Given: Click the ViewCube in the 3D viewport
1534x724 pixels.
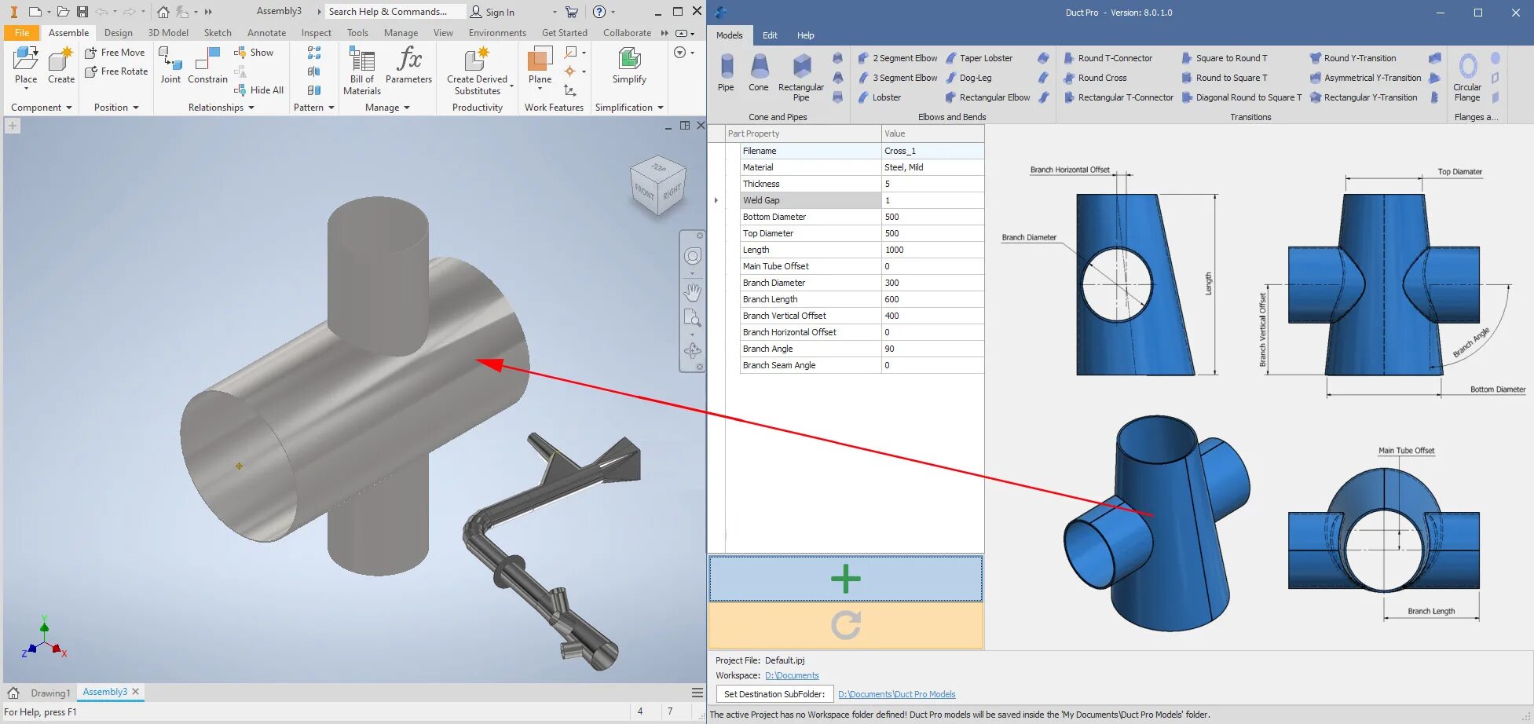Looking at the screenshot, I should click(659, 186).
